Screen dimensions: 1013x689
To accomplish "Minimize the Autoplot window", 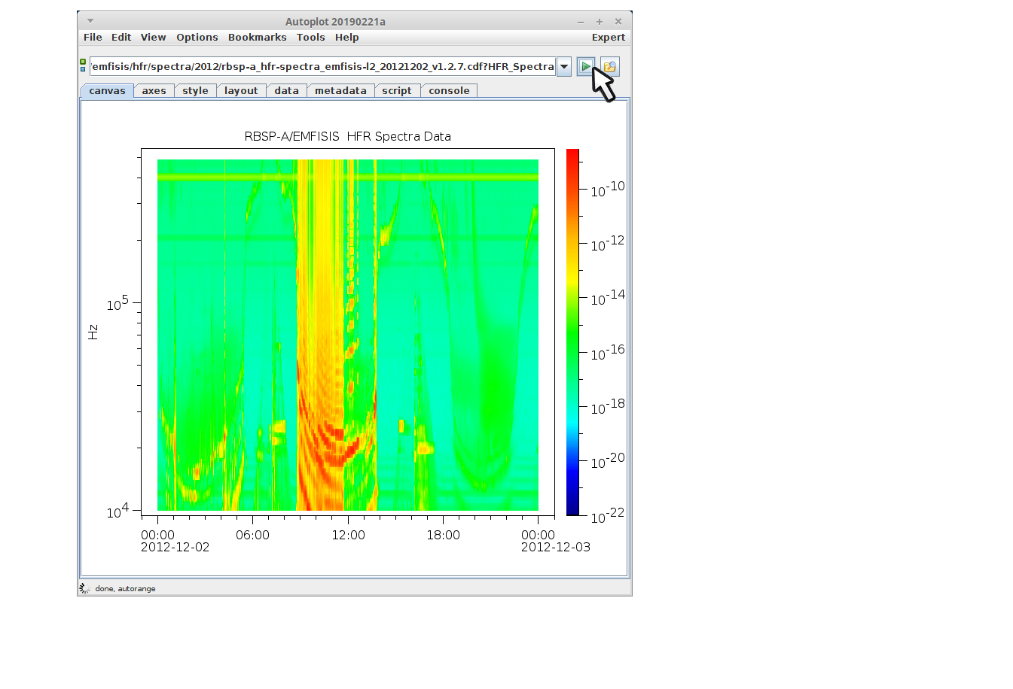I will [x=581, y=22].
